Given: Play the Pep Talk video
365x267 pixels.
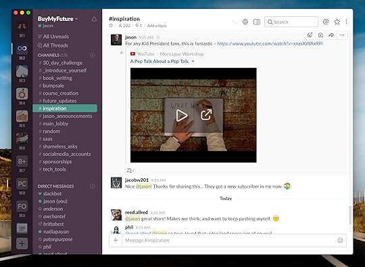Looking at the screenshot, I should click(182, 115).
